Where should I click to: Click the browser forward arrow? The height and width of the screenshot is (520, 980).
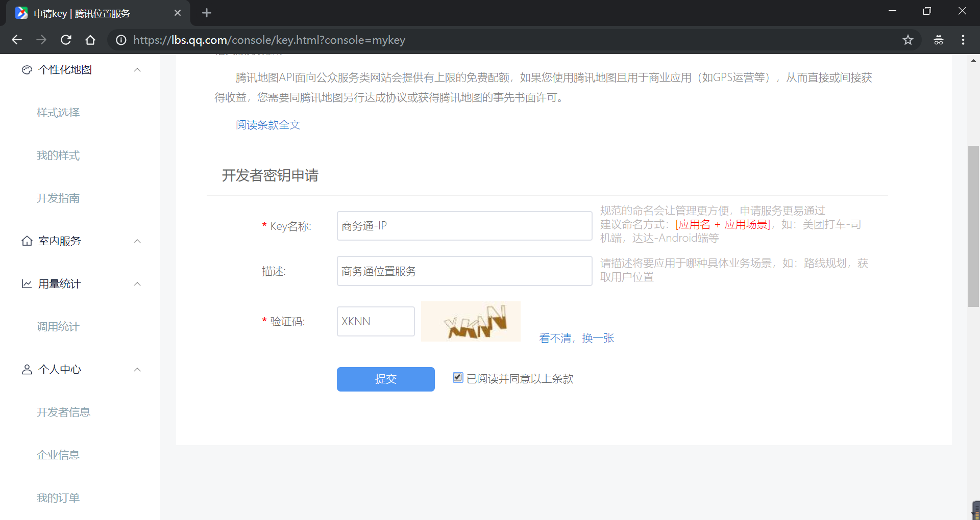[x=41, y=40]
